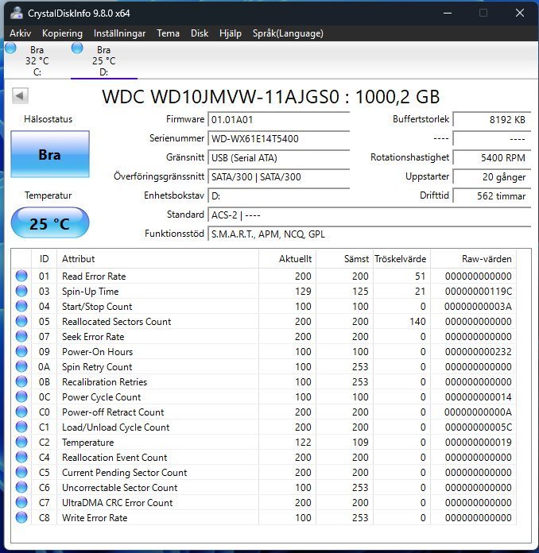Click the Serienummer value field
This screenshot has width=539, height=553.
pos(277,138)
